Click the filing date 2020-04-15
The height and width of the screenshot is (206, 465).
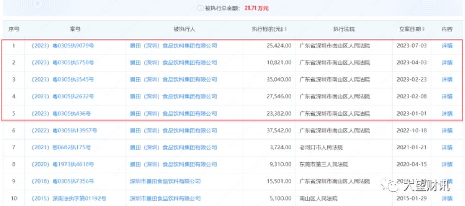pyautogui.click(x=411, y=164)
